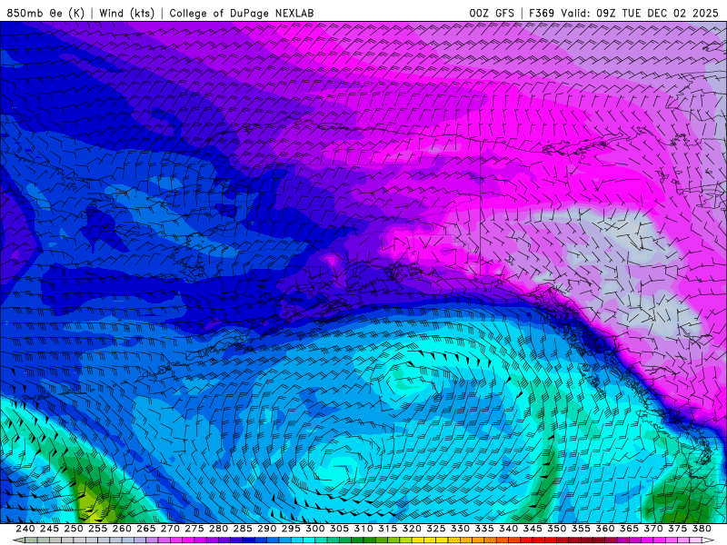This screenshot has width=727, height=545.
Task: Click the "850mb θe (K)" title label
Action: pyautogui.click(x=45, y=13)
